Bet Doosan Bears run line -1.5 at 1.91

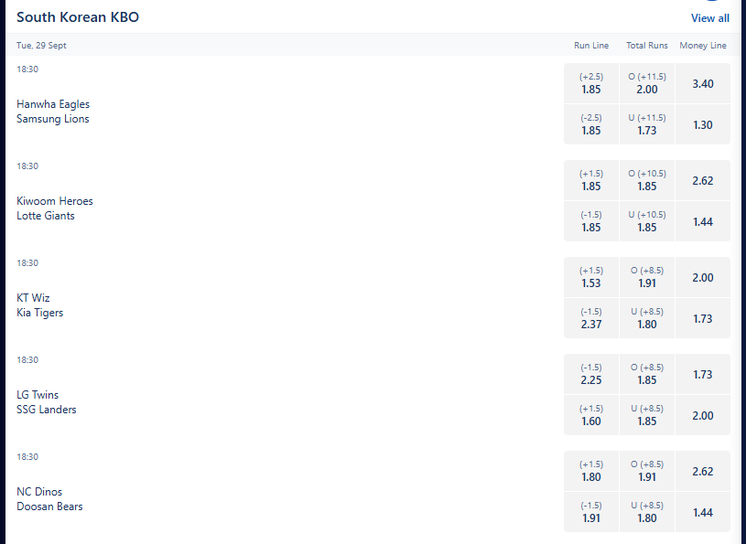pos(591,512)
